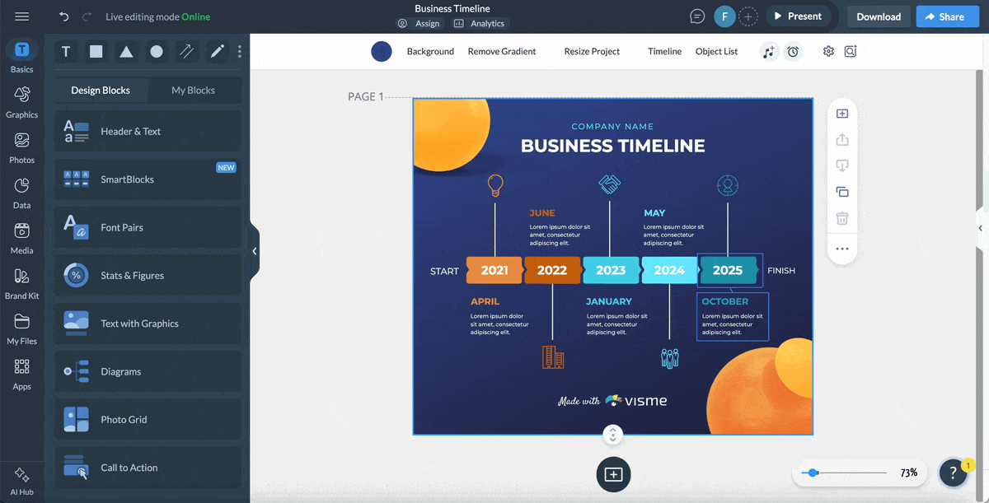989x503 pixels.
Task: Open the timer clock icon
Action: 793,51
